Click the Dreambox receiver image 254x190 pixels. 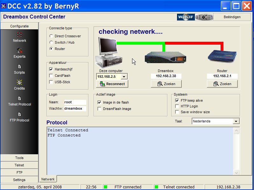coord(166,57)
